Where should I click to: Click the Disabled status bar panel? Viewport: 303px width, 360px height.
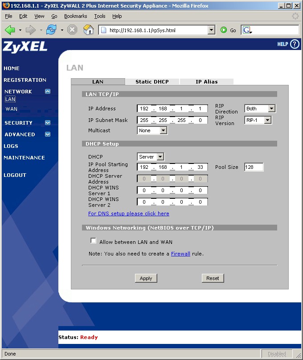[x=277, y=354]
